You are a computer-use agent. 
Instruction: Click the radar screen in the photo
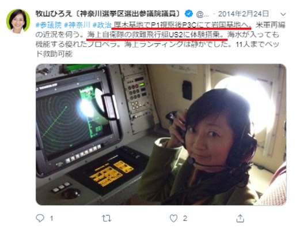[x=74, y=122]
